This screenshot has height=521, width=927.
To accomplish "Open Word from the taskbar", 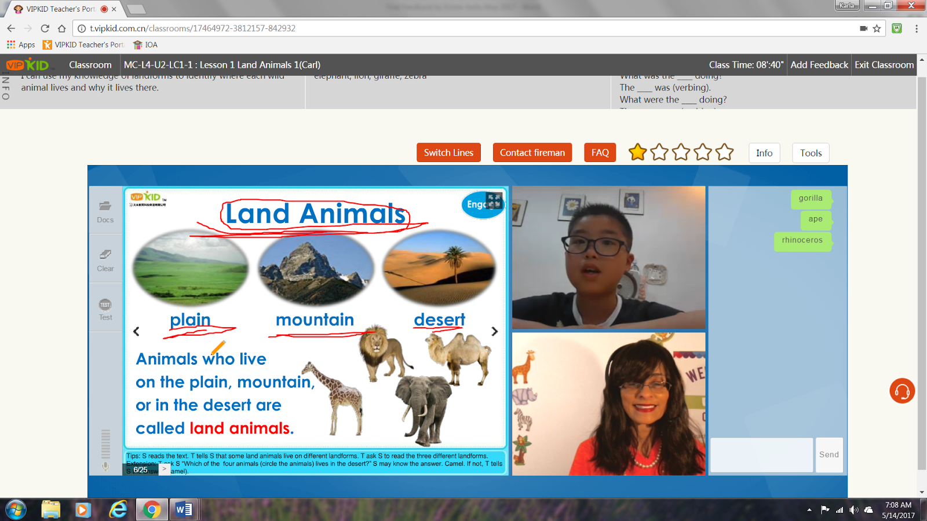I will 184,509.
